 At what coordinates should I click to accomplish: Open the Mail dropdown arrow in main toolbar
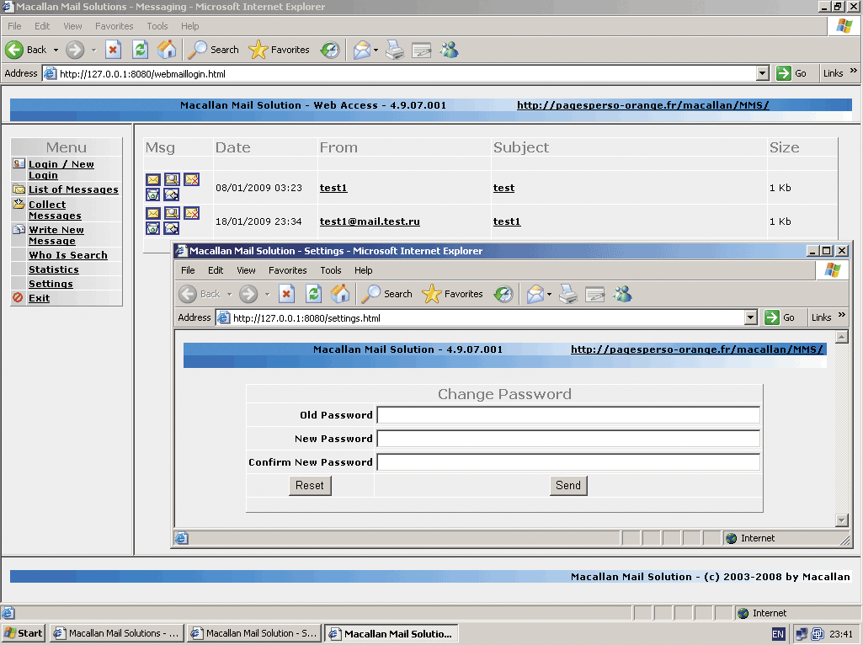pyautogui.click(x=376, y=50)
